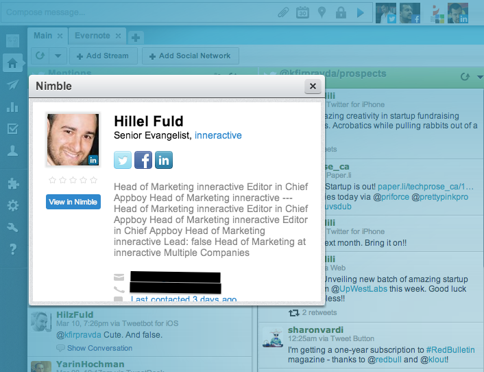This screenshot has width=484, height=372.
Task: Click the inneractive company link
Action: 218,135
